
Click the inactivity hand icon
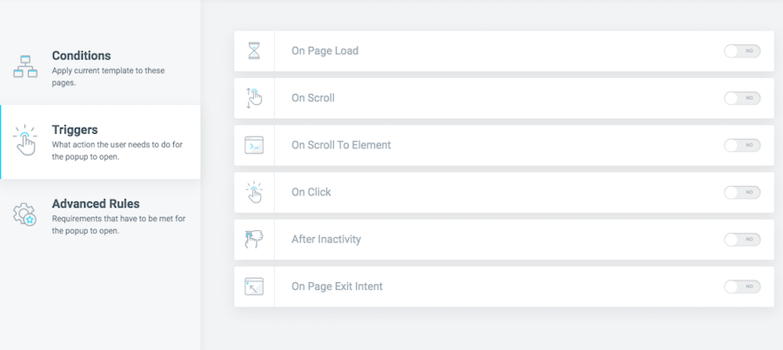point(254,240)
